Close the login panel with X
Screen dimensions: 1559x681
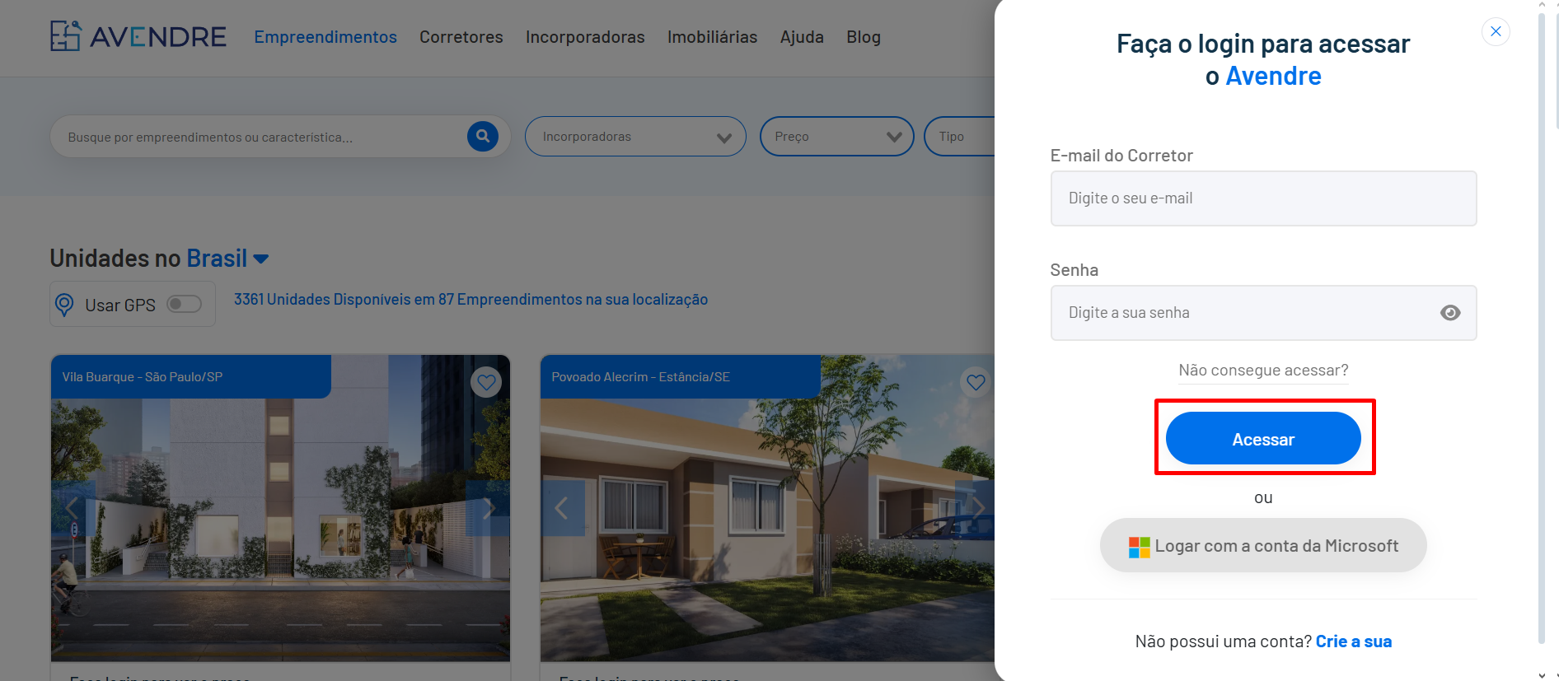pos(1496,31)
